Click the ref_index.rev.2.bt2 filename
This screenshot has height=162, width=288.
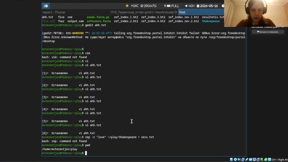[184, 21]
